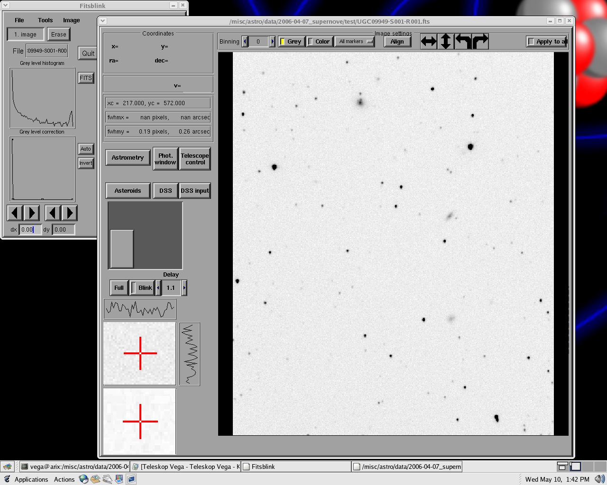Click the large bright star near image top-right
The image size is (607, 485).
pyautogui.click(x=470, y=147)
